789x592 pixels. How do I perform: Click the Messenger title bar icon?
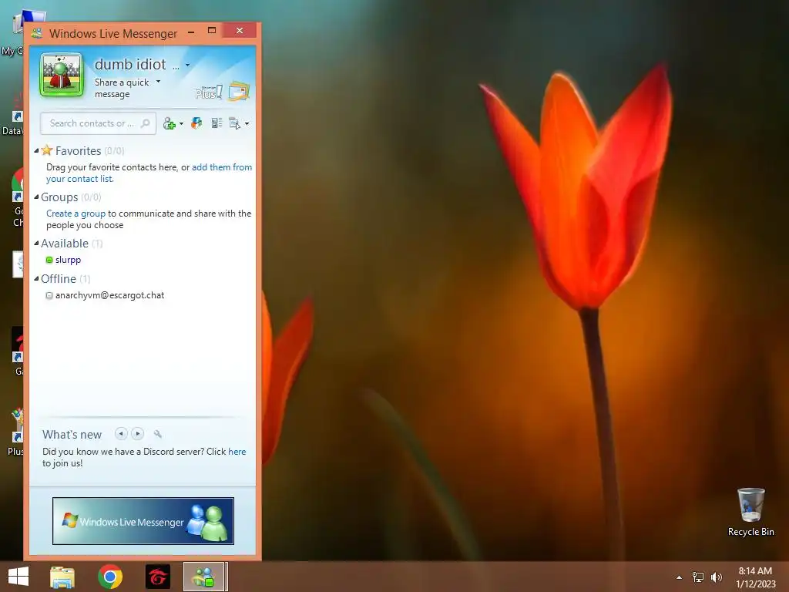click(x=37, y=34)
